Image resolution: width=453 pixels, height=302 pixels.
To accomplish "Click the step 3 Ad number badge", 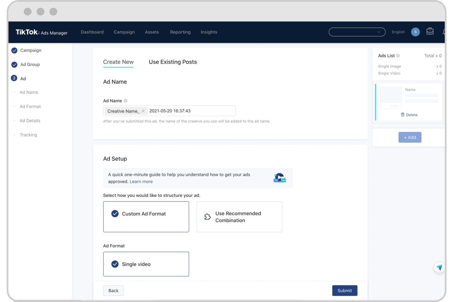I will coord(14,78).
